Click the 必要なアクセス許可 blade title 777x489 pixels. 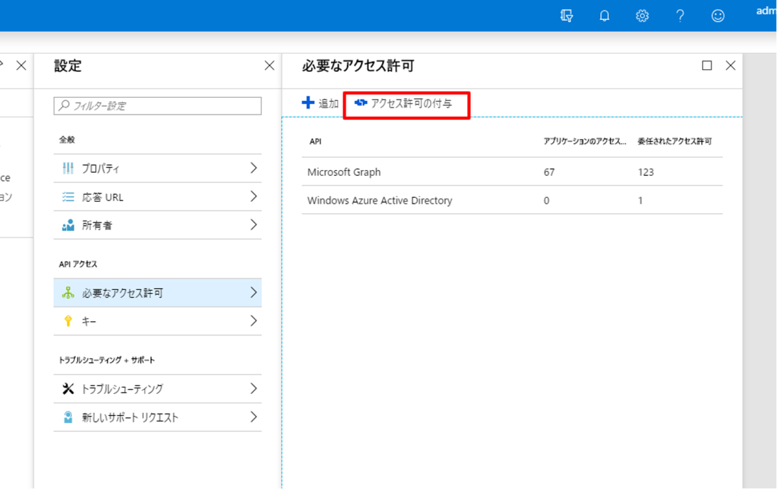357,65
